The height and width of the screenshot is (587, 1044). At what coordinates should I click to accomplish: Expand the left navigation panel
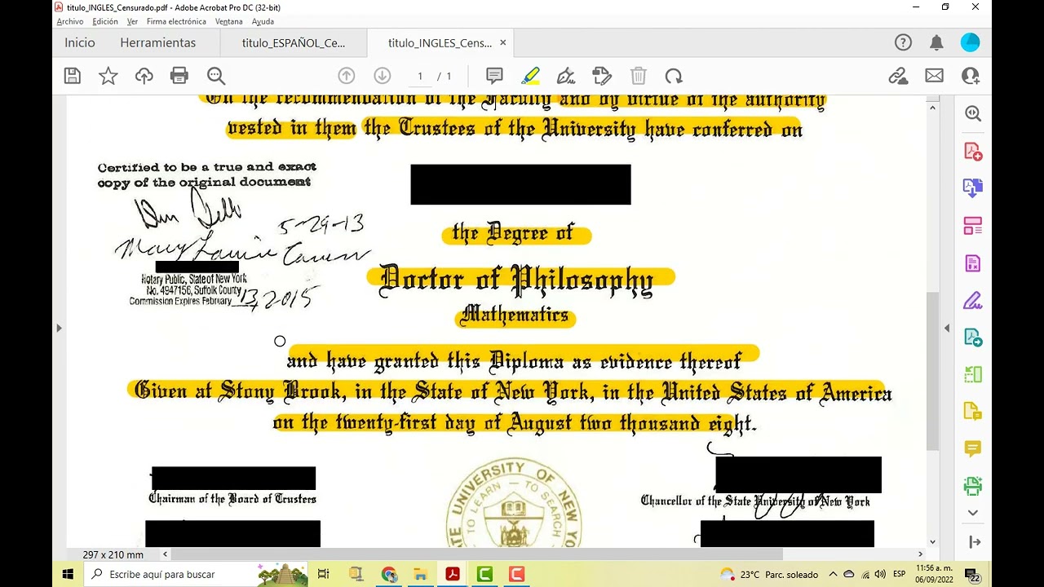pos(59,329)
